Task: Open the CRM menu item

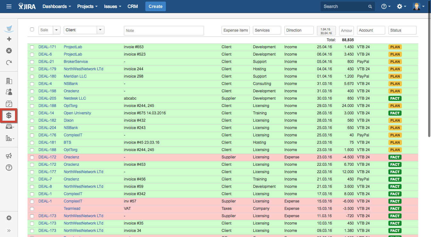Action: coord(133,6)
